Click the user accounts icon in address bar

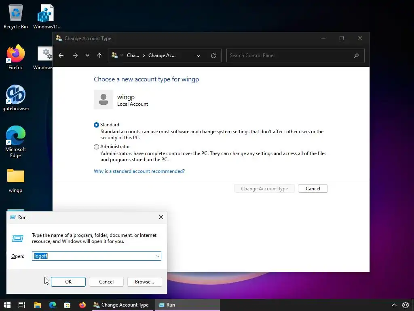(x=114, y=55)
